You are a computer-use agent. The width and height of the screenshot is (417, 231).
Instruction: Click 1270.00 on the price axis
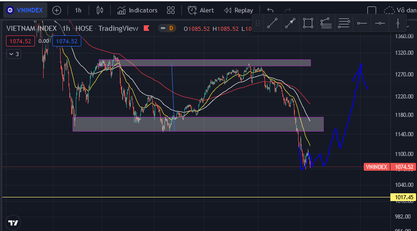click(404, 75)
